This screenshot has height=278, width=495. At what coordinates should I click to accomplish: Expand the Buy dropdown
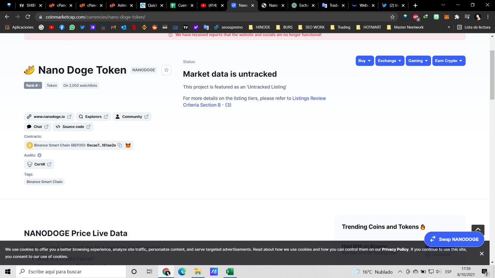365,61
